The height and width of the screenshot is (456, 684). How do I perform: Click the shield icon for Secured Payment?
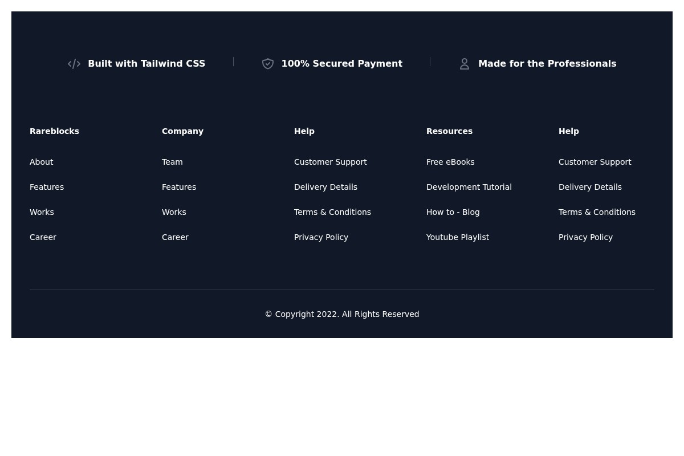268,64
